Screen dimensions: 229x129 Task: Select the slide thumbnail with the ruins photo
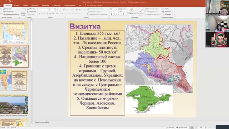[14, 105]
